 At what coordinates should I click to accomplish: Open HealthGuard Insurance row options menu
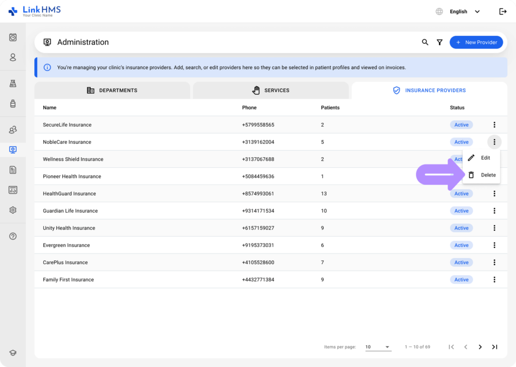pos(494,194)
